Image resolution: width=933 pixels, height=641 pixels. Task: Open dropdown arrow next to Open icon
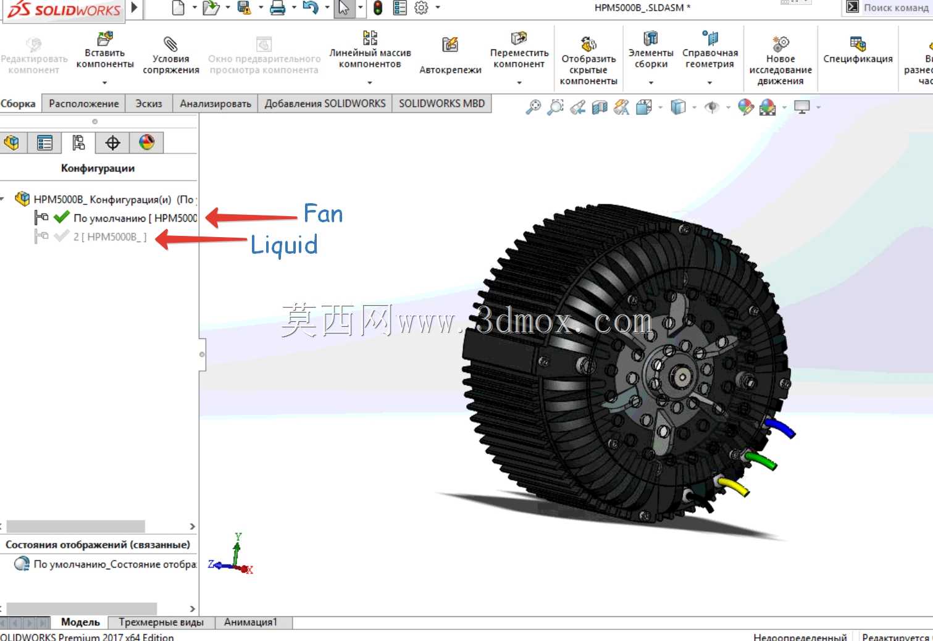coord(228,7)
